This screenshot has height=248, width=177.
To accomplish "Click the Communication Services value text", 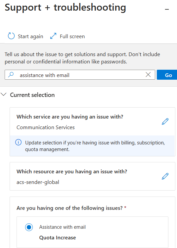I will click(x=46, y=127).
